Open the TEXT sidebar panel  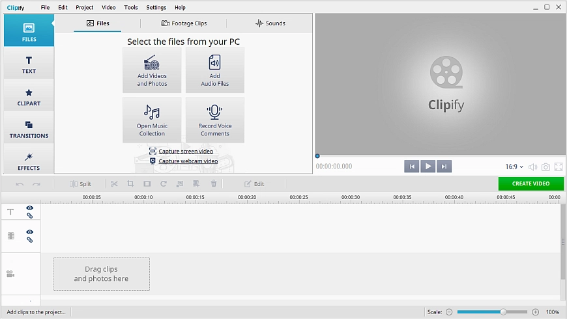point(29,63)
